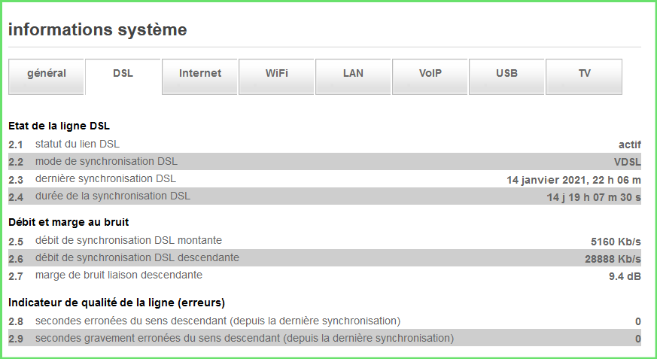Open the Internet tab
Screen dimensions: 657x359
point(200,74)
